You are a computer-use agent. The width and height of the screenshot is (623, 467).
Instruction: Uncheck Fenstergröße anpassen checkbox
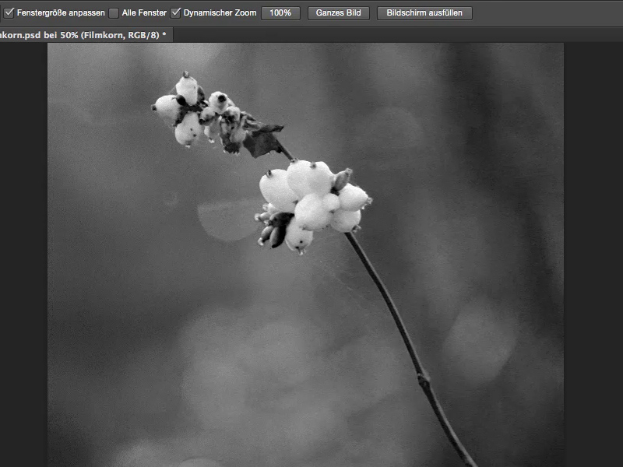(x=9, y=12)
